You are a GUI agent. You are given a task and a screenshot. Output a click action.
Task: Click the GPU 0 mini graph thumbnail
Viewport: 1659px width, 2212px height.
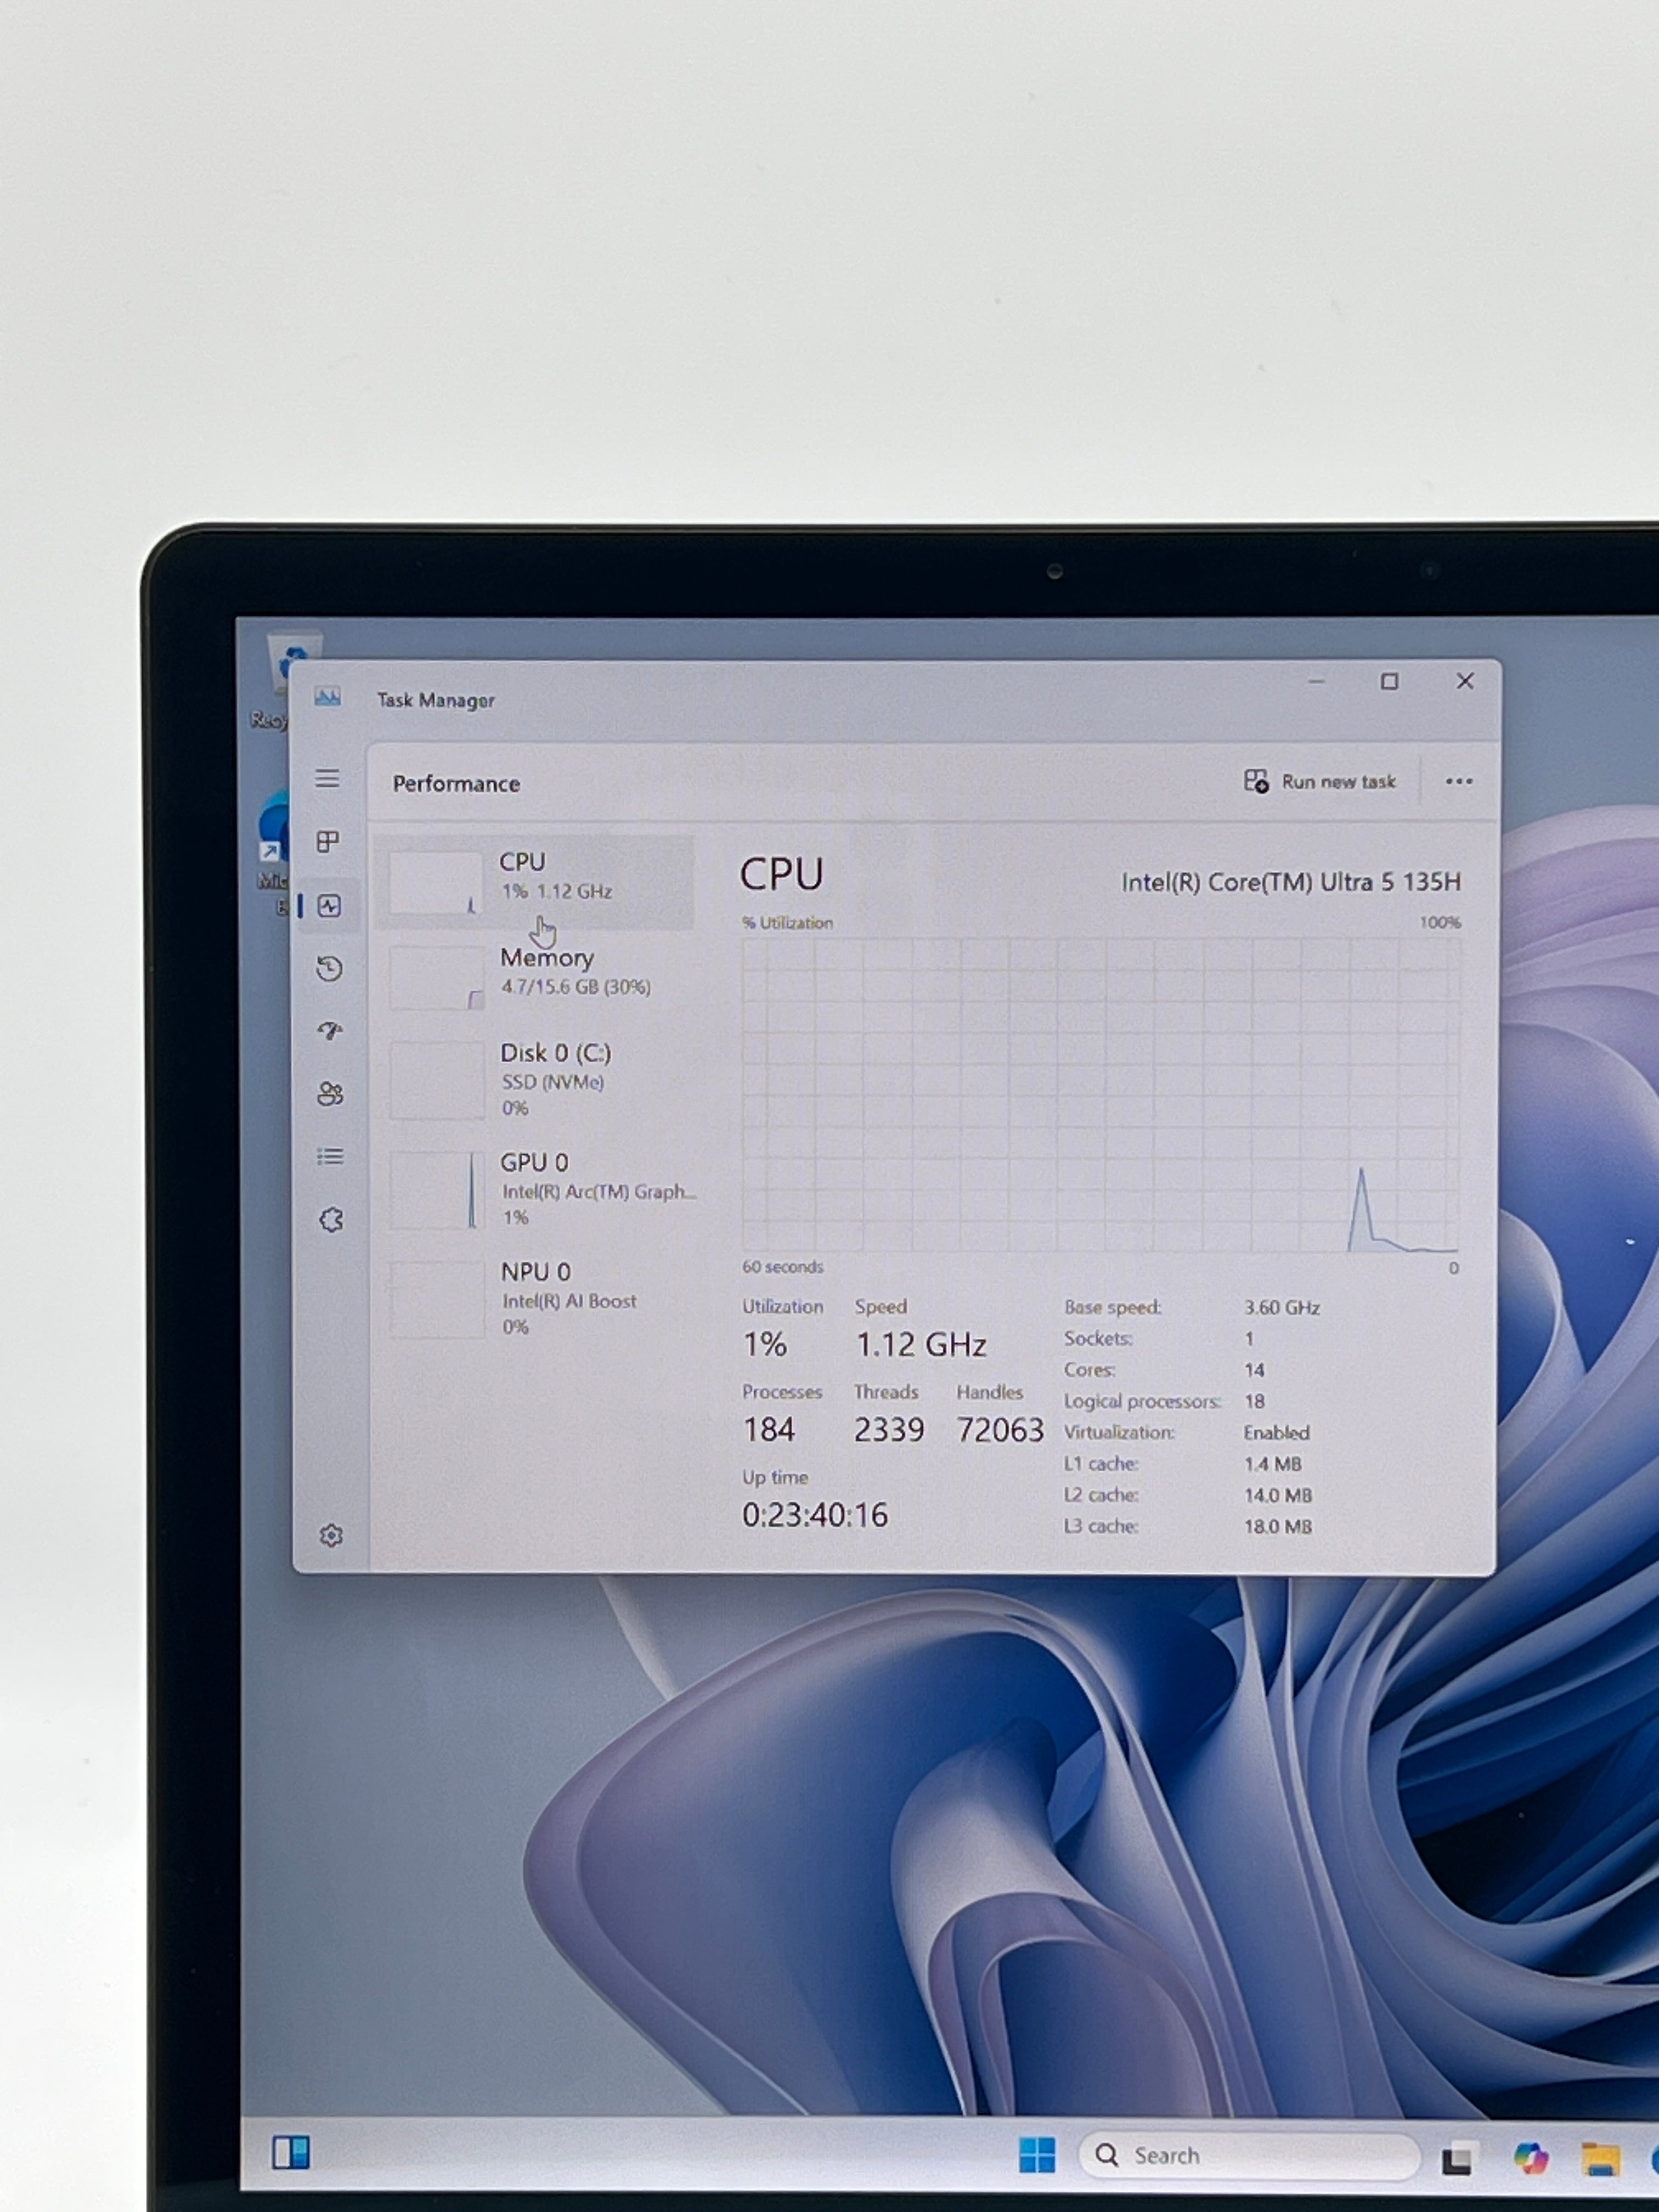pos(437,1190)
